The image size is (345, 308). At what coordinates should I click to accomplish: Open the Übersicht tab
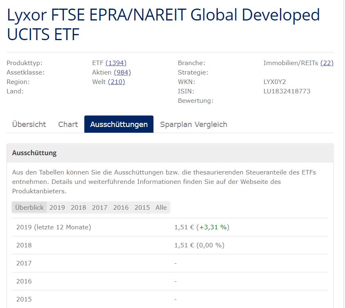click(29, 125)
